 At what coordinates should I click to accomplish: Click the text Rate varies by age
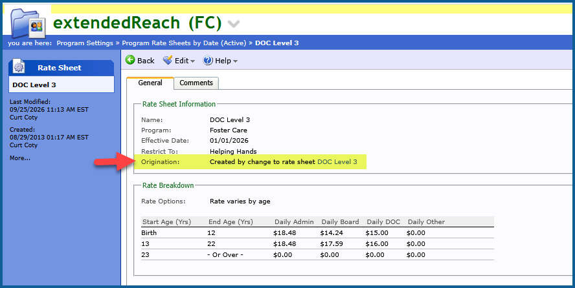(240, 201)
